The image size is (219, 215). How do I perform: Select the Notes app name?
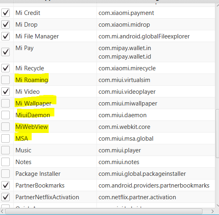coord(24,162)
